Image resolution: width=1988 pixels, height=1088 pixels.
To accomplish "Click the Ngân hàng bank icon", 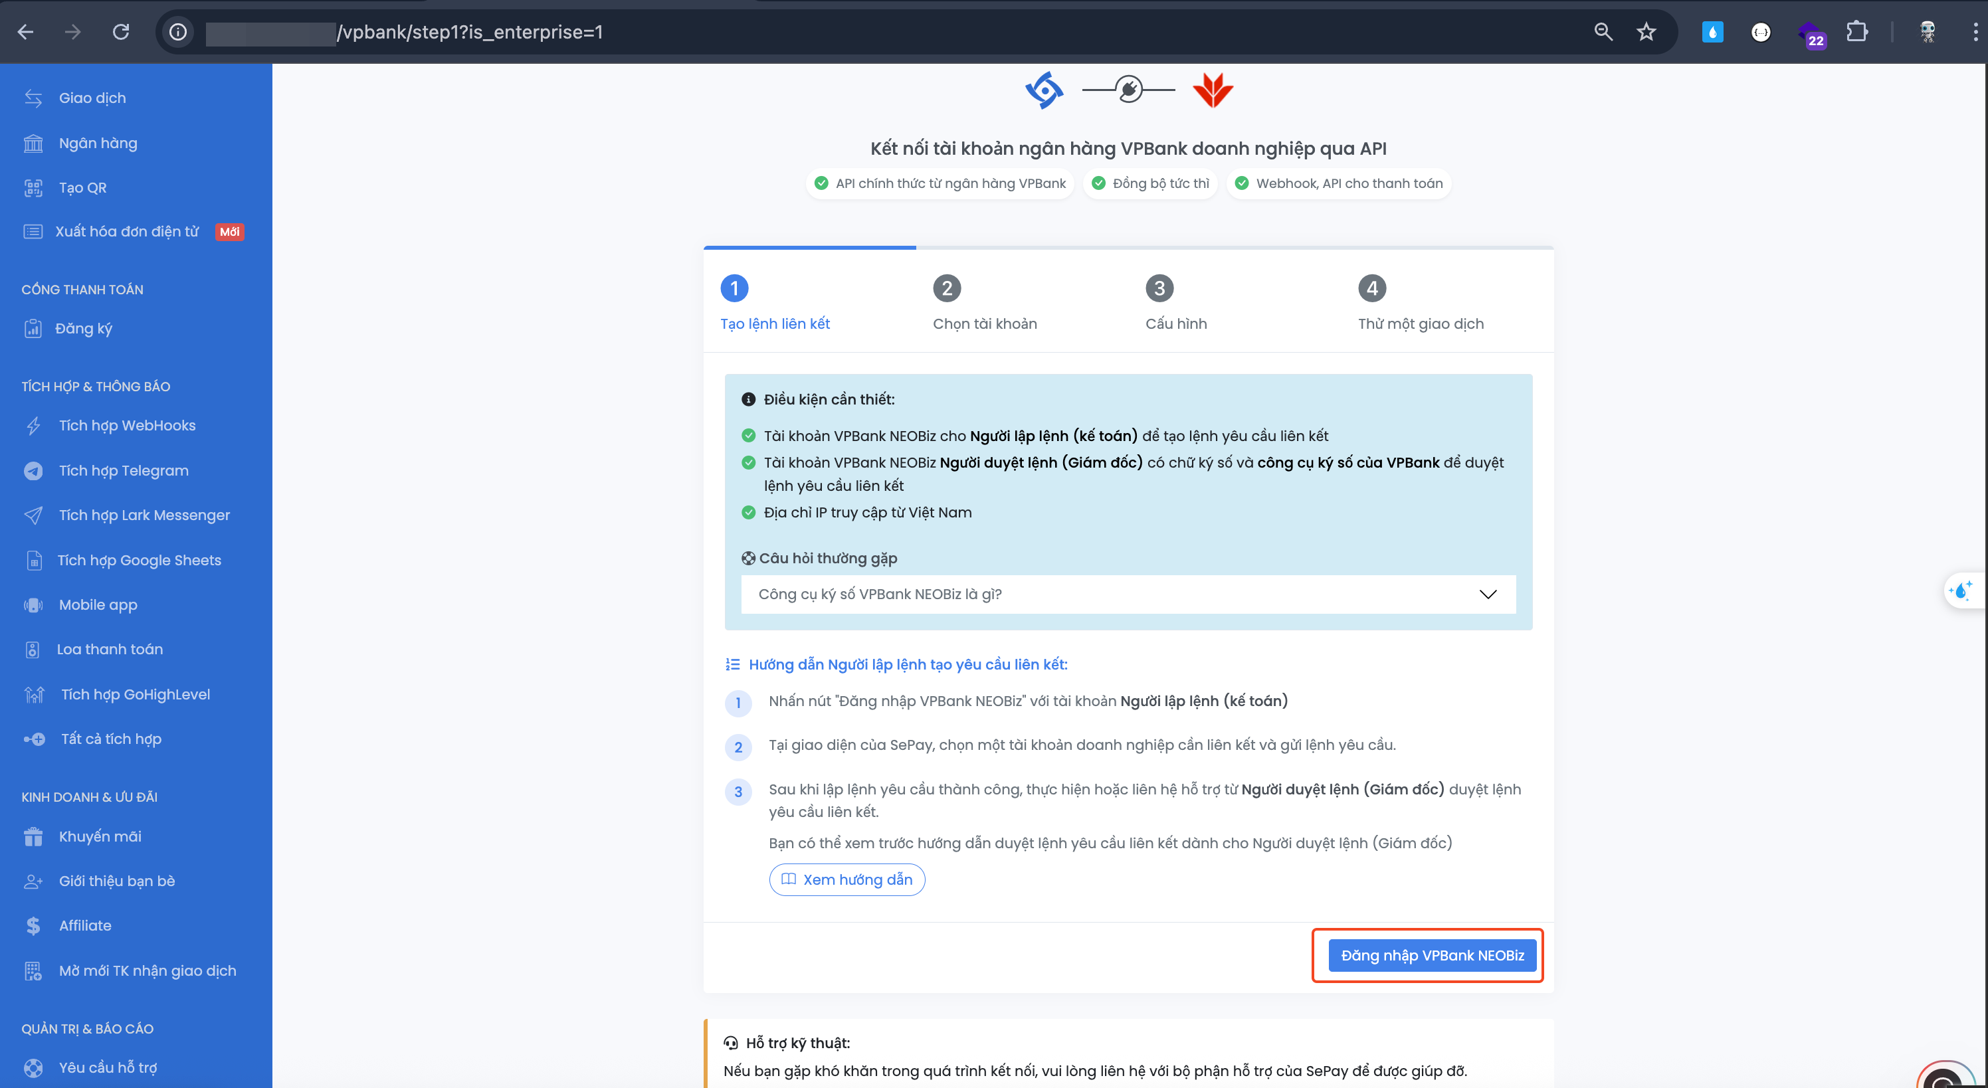I will point(33,143).
